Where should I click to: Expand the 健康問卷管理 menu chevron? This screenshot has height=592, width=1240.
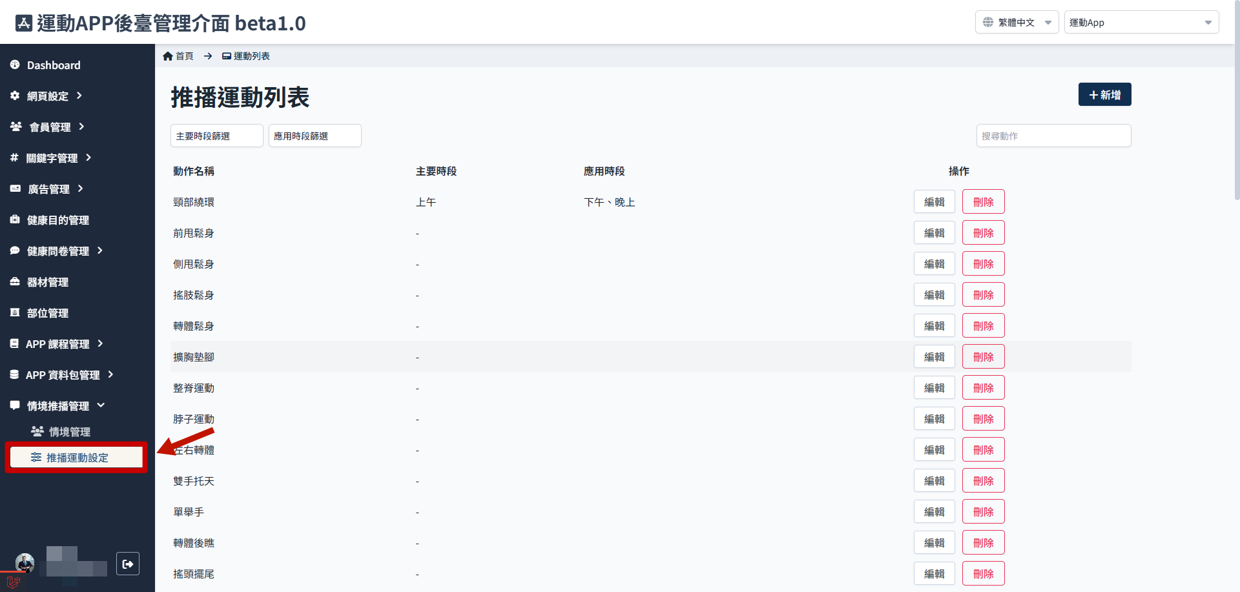100,250
